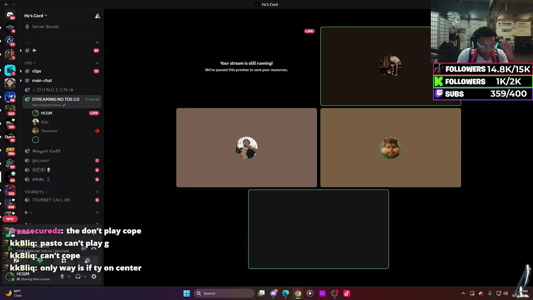Open microphone input options arrow
This screenshot has height=300, width=533.
(x=69, y=276)
